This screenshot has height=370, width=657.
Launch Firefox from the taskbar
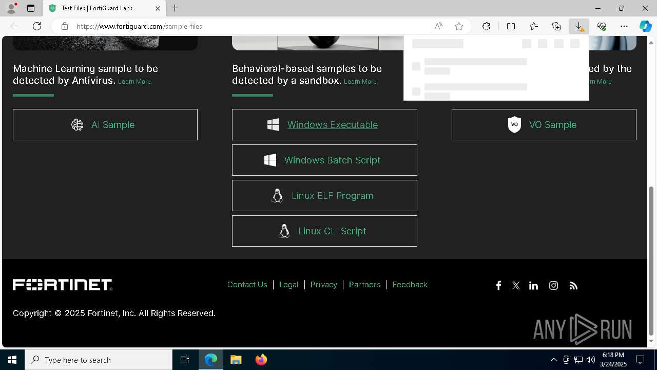(261, 360)
